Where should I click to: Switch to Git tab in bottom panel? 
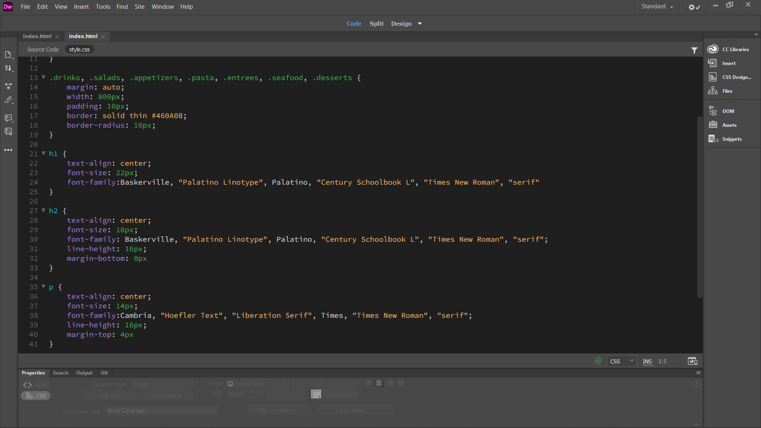click(x=104, y=373)
